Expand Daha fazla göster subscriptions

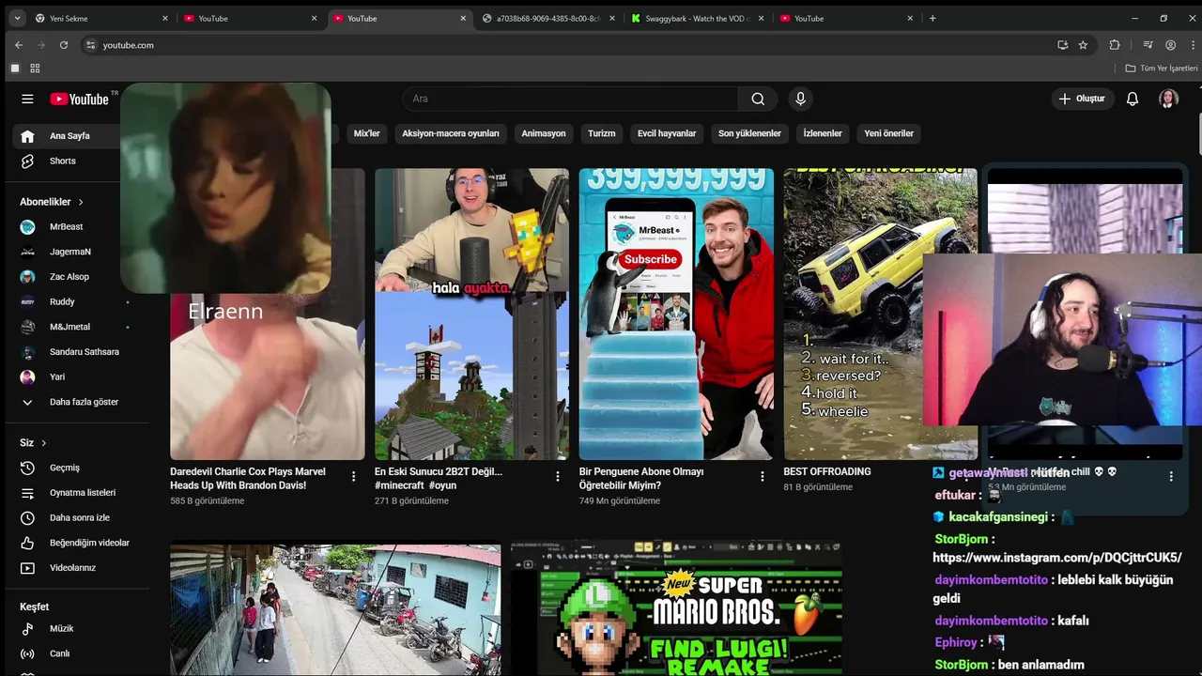pyautogui.click(x=75, y=402)
